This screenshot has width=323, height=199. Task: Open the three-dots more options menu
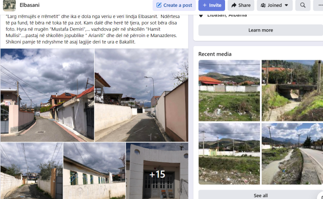pos(319,5)
